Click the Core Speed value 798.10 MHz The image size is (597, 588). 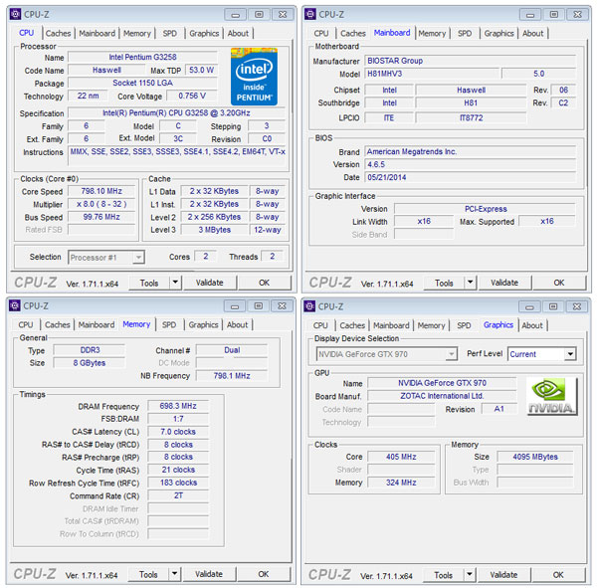coord(101,191)
